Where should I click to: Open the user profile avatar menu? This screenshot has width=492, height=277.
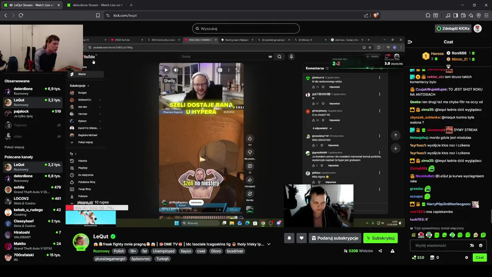click(477, 28)
